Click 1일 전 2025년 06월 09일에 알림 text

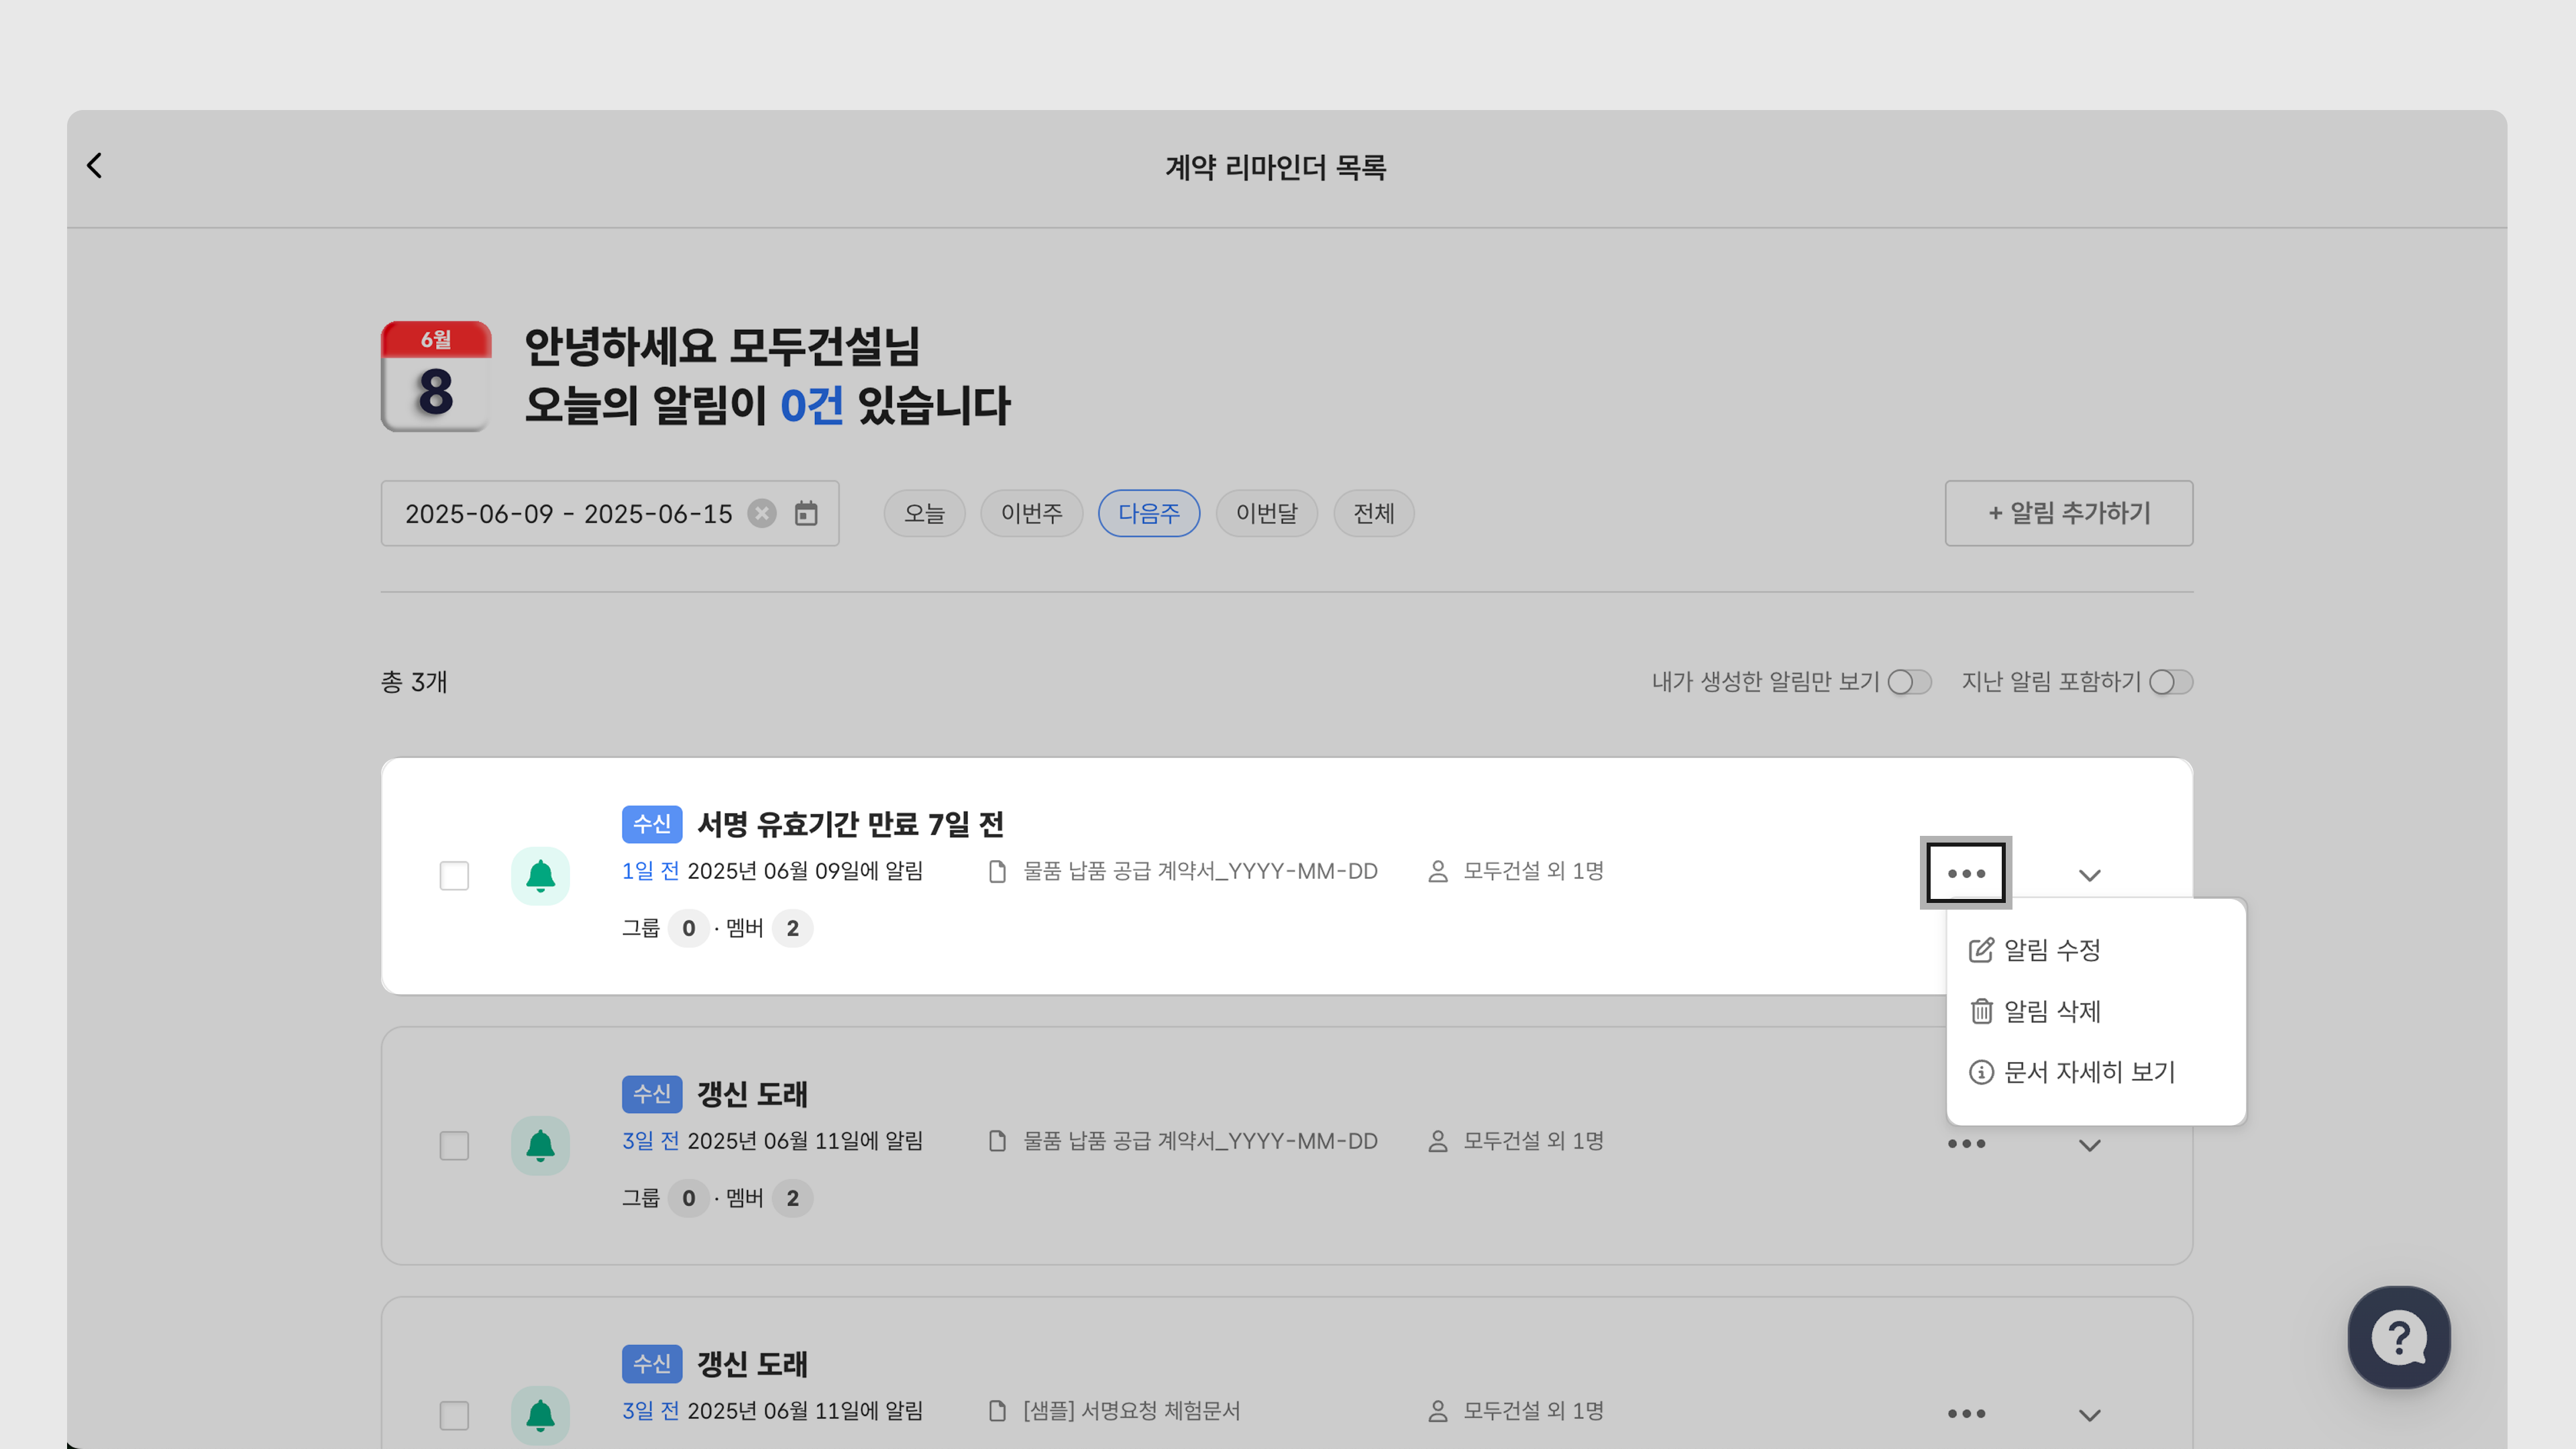[x=772, y=872]
